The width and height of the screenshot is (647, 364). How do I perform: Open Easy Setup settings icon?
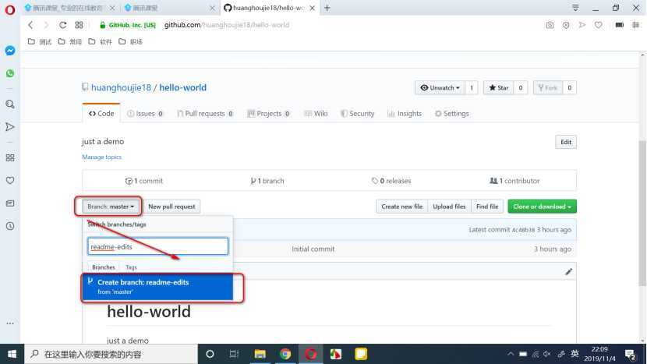click(x=635, y=25)
